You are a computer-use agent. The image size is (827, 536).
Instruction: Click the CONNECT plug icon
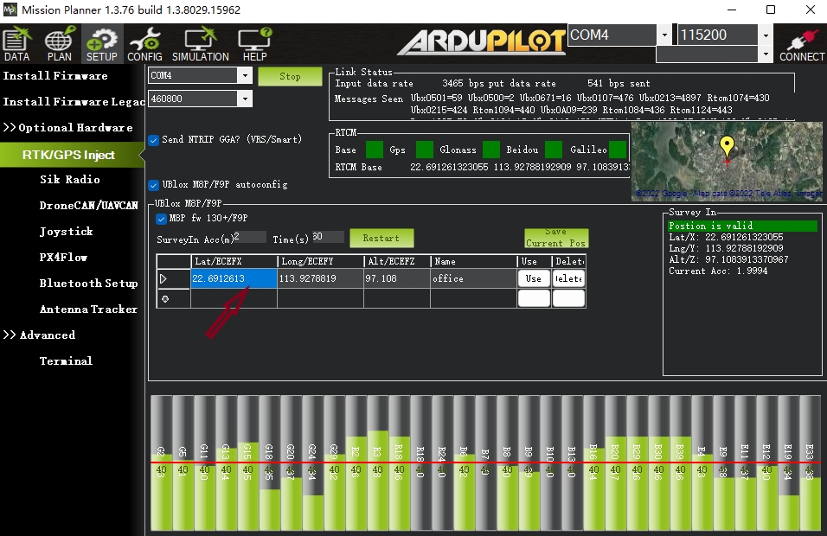coord(801,43)
